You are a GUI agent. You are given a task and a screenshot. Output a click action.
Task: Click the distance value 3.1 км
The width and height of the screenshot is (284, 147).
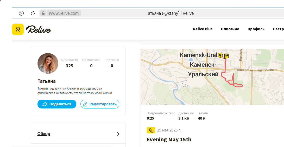point(184,118)
